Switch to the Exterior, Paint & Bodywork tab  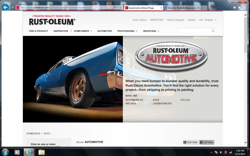[183, 8]
